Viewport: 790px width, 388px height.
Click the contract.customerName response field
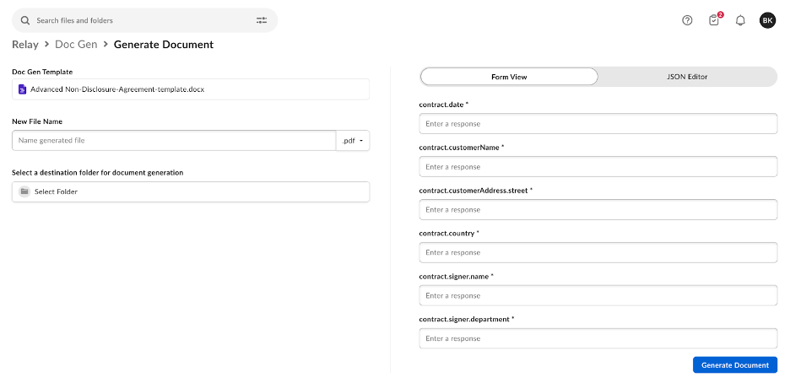(598, 167)
